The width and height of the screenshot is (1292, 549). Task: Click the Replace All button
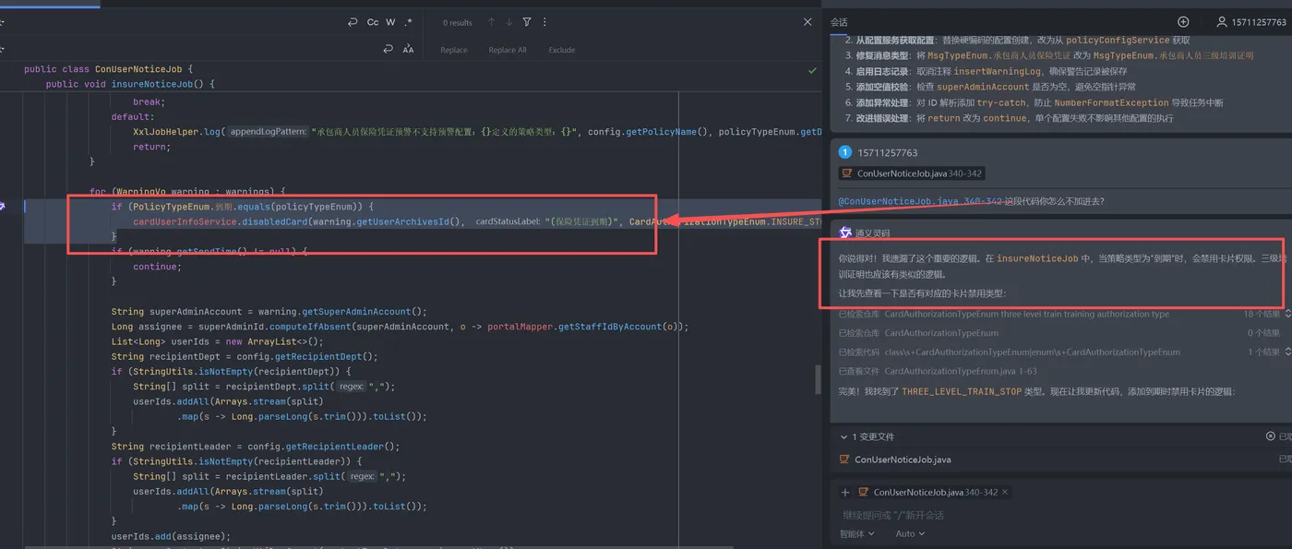tap(508, 50)
